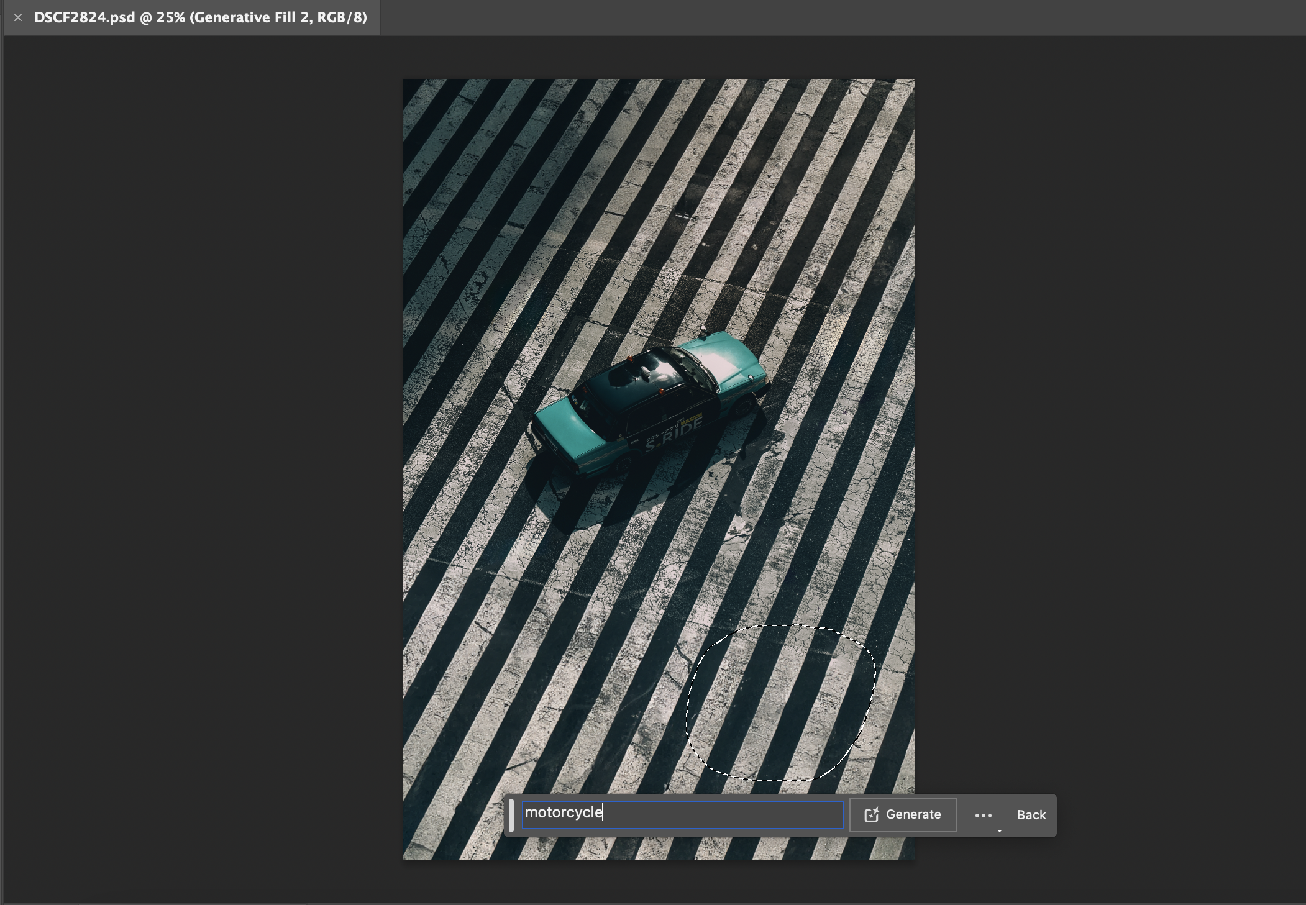Expand the small arrow under more options
Screen dimensions: 1306x905
999,830
